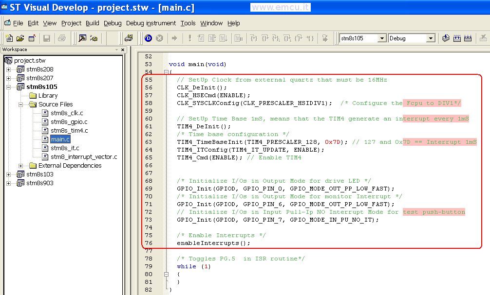Click the Rebuild All icon
The image size is (490, 295).
point(468,38)
